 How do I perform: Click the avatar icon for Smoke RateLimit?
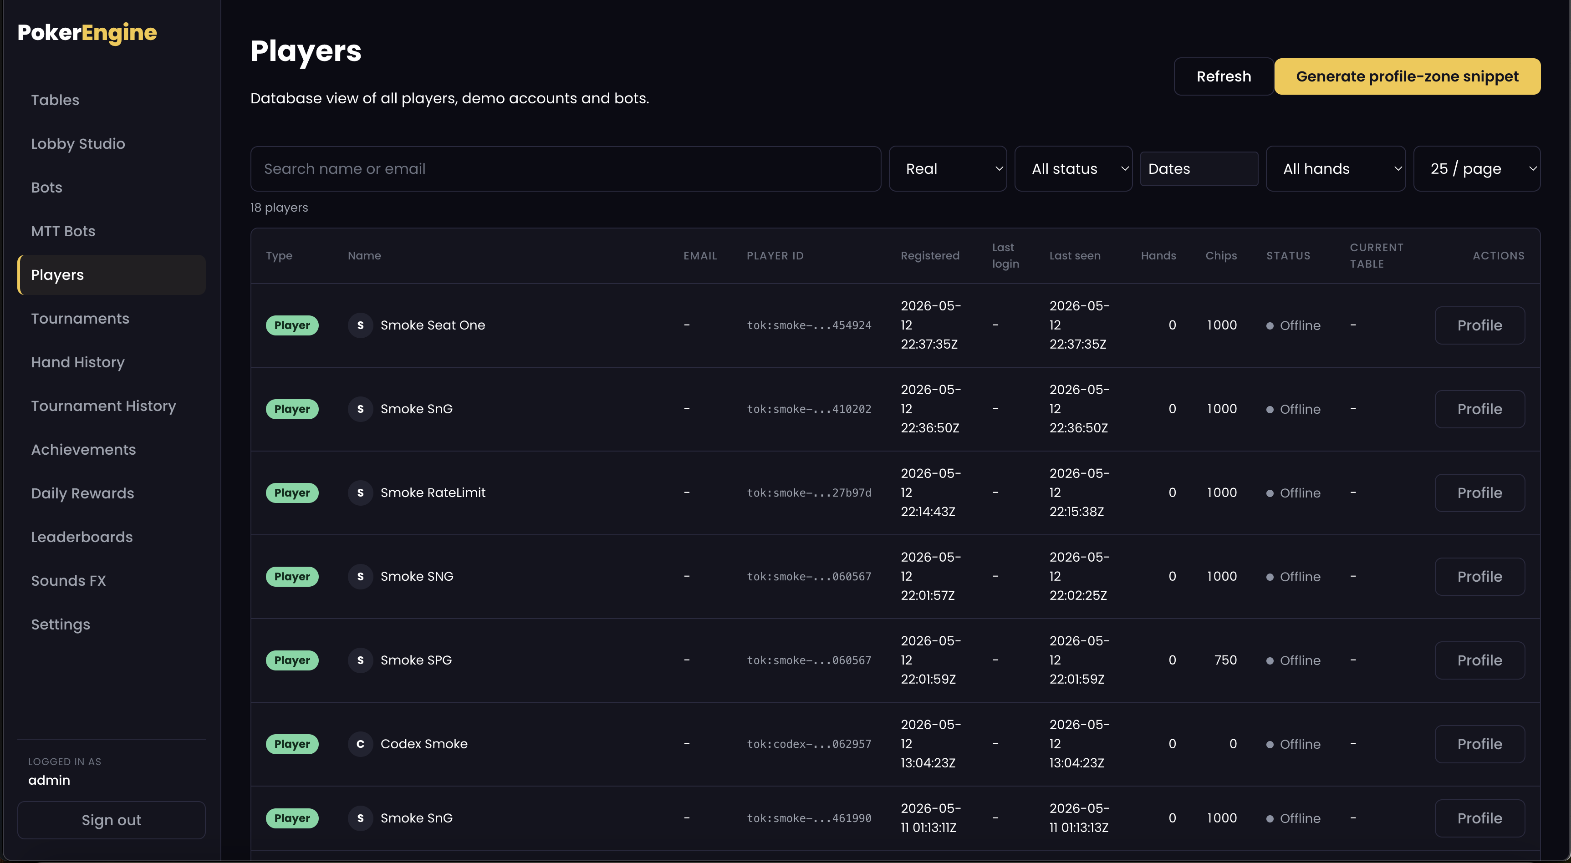[361, 493]
